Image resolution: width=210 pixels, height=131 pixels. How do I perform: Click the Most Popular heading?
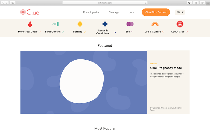coord(105,129)
